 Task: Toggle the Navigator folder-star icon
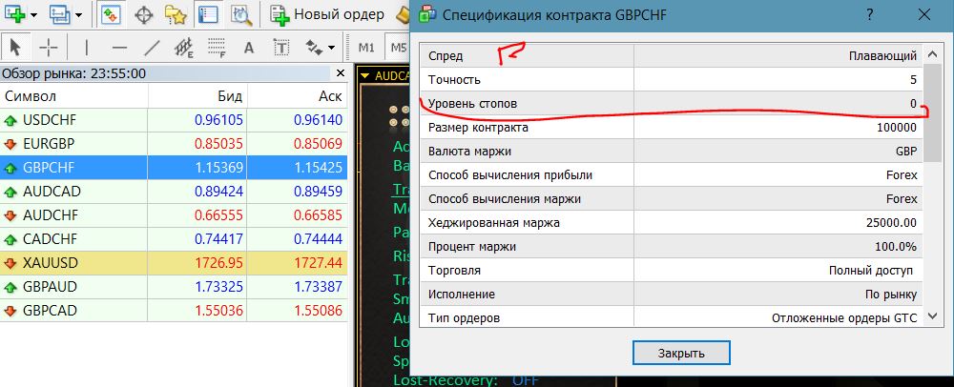coord(176,14)
